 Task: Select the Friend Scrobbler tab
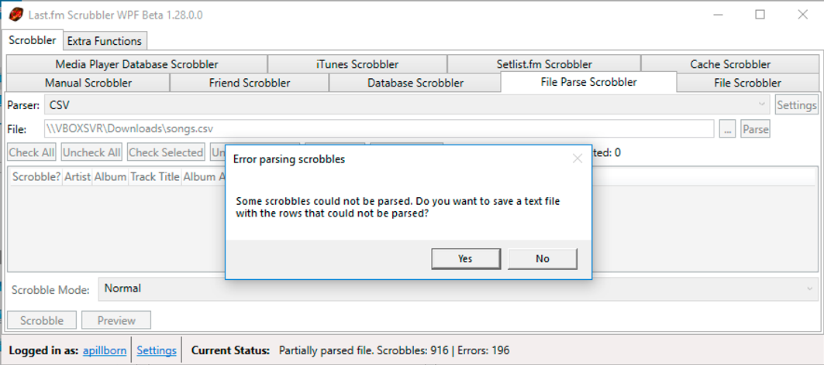tap(250, 83)
